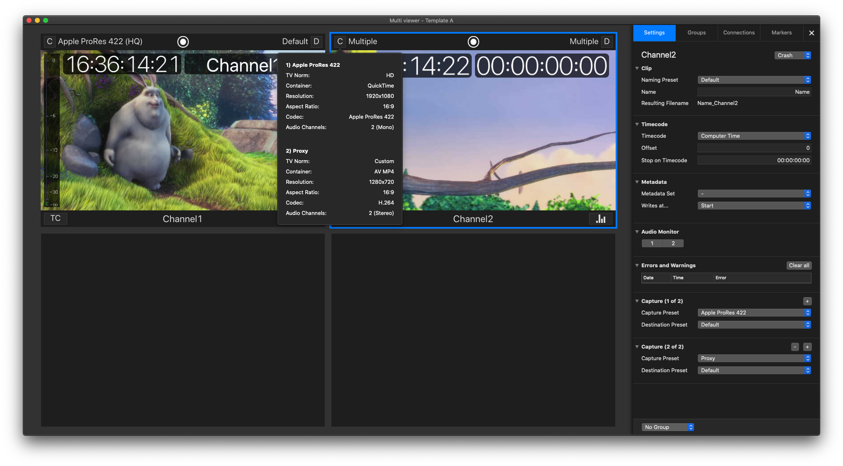
Task: Click the Apple ProRes 422 (HQ) preset label
Action: (x=100, y=41)
